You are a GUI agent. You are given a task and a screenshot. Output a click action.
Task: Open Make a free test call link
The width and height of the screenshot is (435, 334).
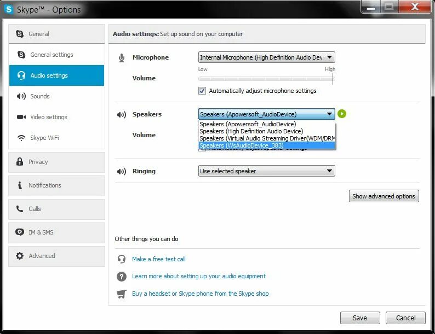[159, 259]
